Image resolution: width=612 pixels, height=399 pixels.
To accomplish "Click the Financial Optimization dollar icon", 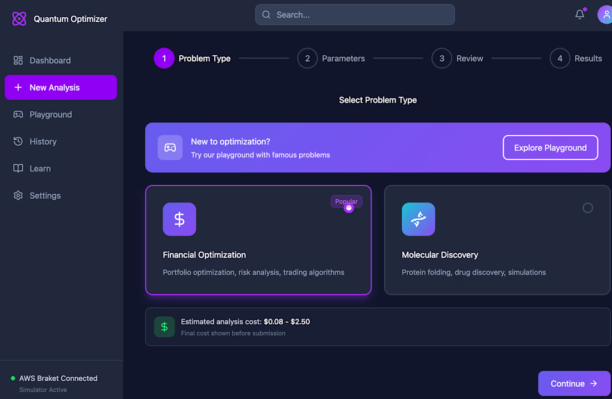I will tap(179, 219).
